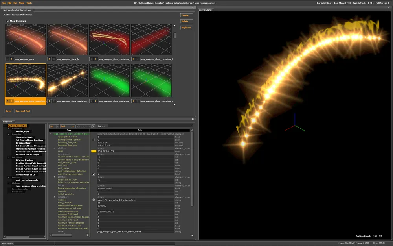The height and width of the screenshot is (246, 393).
Task: Toggle the draw through leafsystem checkbox
Action: (94, 174)
